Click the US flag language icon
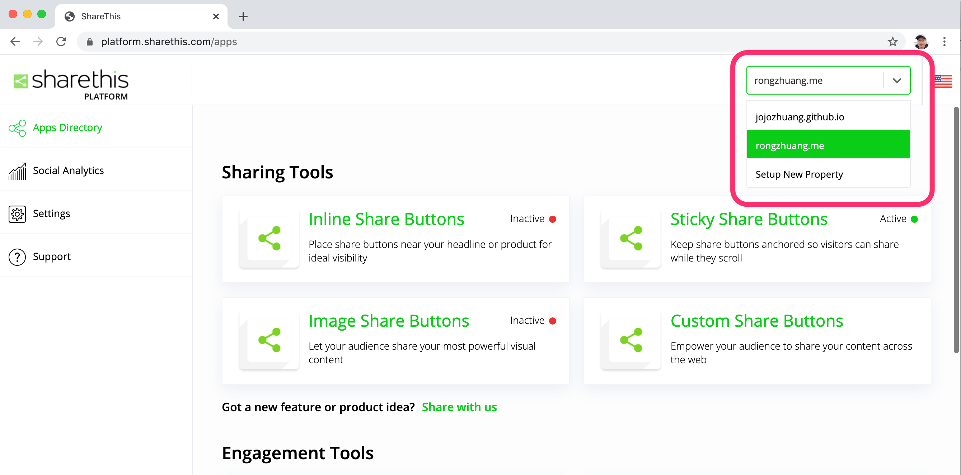961x475 pixels. [x=943, y=81]
